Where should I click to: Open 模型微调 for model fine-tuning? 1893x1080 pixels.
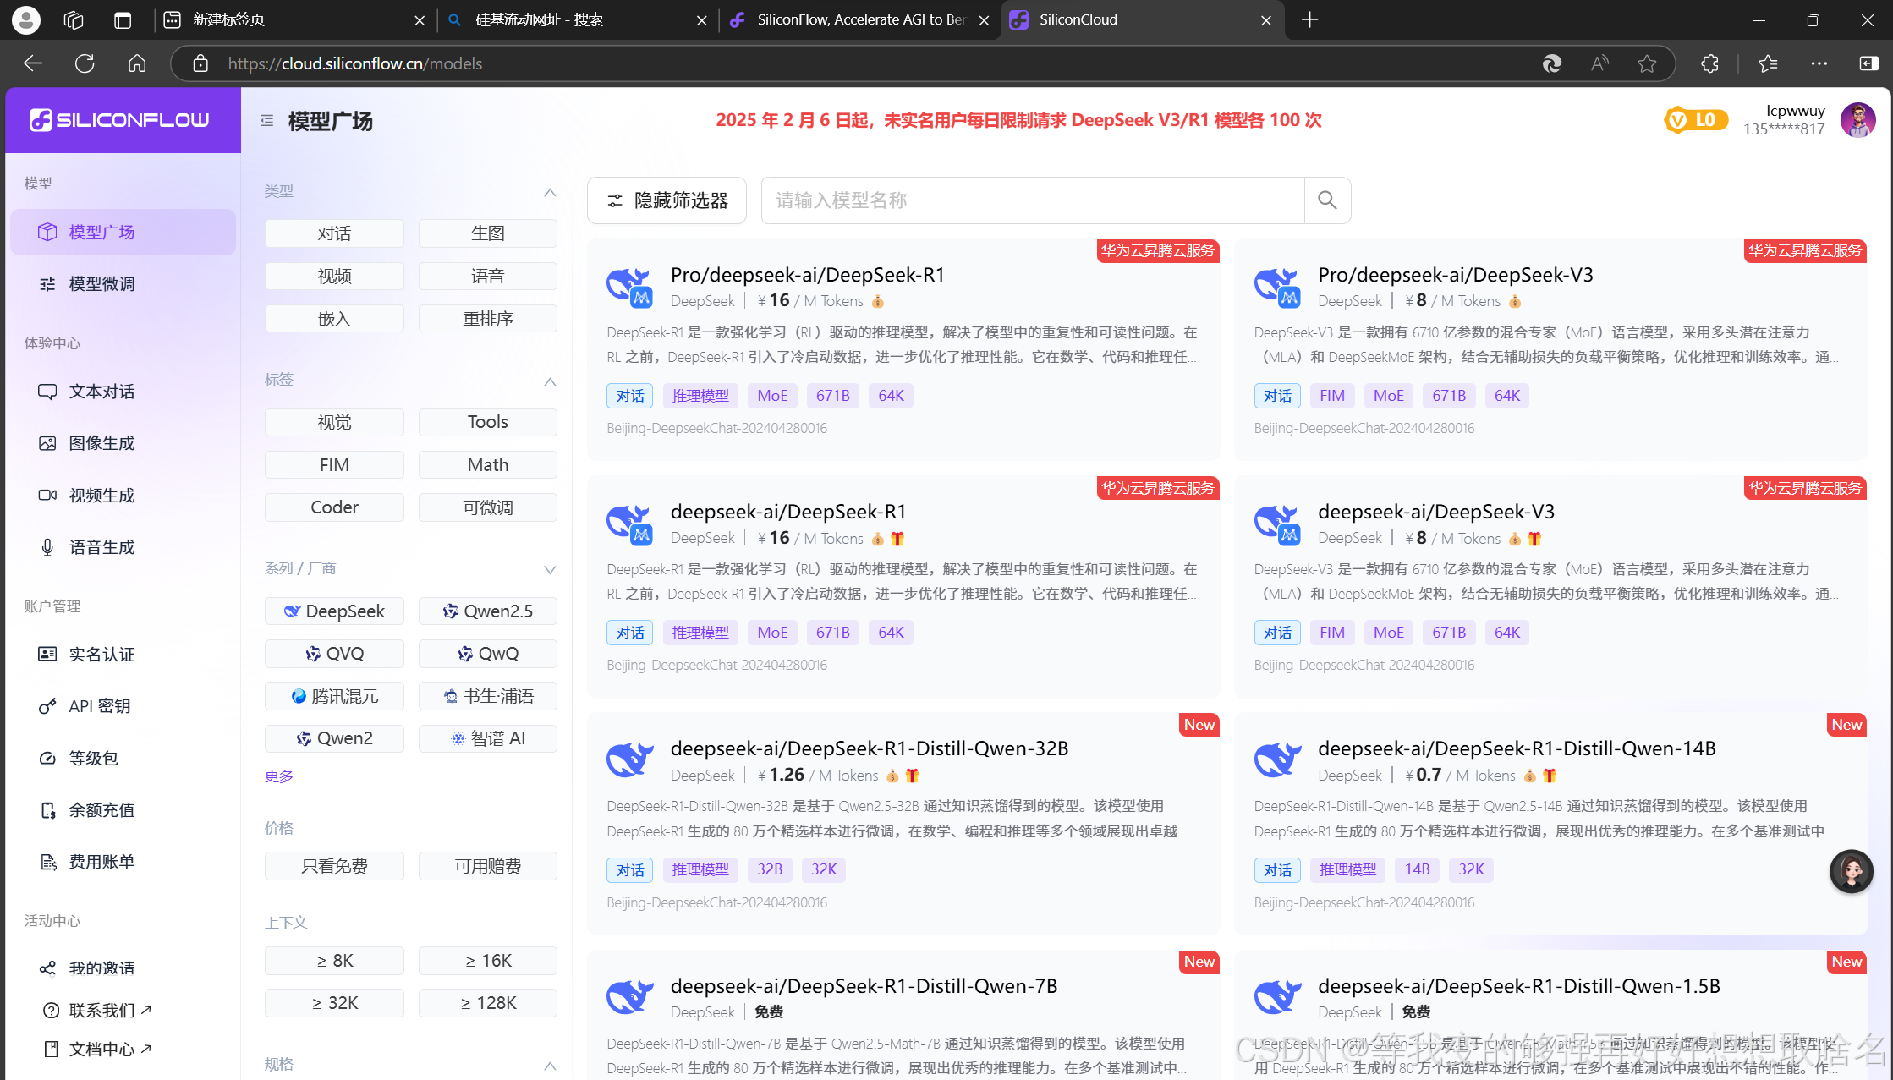point(101,283)
